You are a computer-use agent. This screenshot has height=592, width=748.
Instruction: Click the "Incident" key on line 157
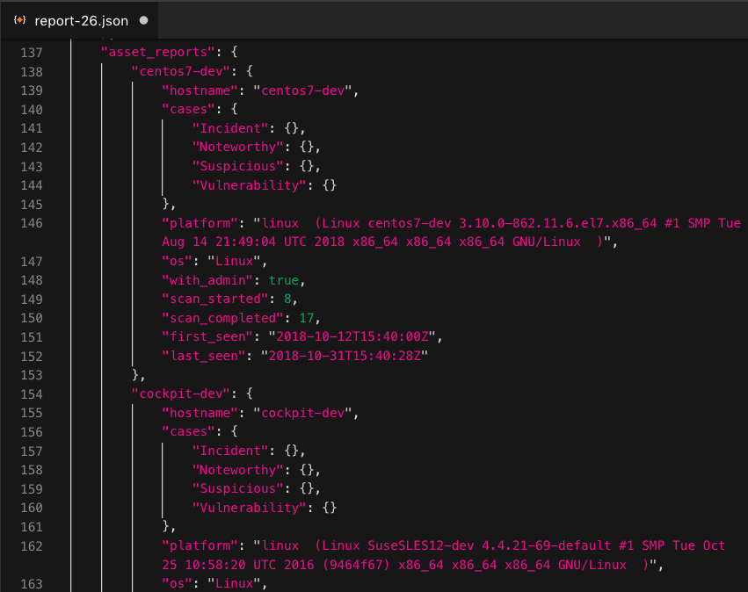pyautogui.click(x=230, y=451)
